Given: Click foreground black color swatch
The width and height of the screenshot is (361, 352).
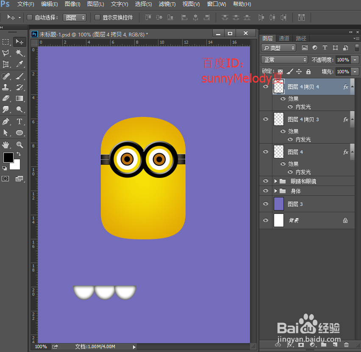Looking at the screenshot, I should [8, 157].
